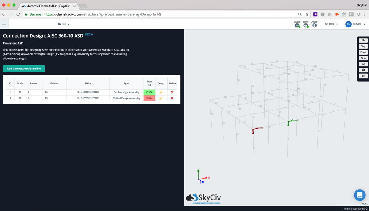The width and height of the screenshot is (369, 211).
Task: Open Chrome three-dot menu
Action: (x=365, y=14)
